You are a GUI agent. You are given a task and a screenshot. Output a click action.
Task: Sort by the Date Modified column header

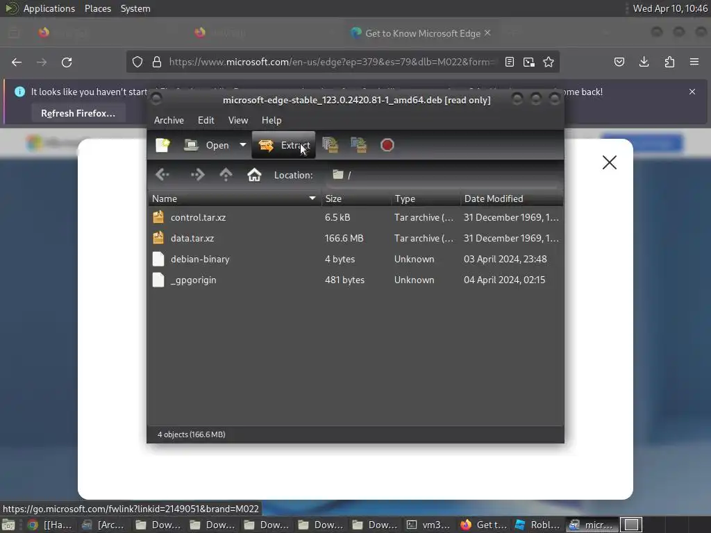coord(512,198)
